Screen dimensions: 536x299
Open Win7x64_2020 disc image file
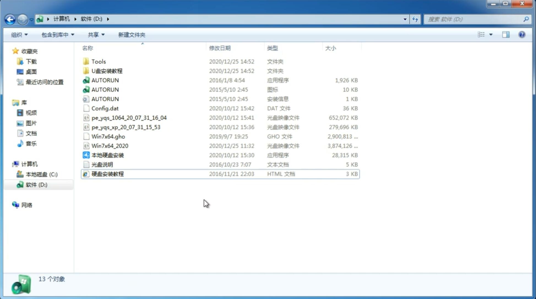pyautogui.click(x=110, y=146)
